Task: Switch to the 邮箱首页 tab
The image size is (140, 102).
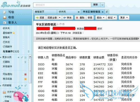Action: (45, 12)
